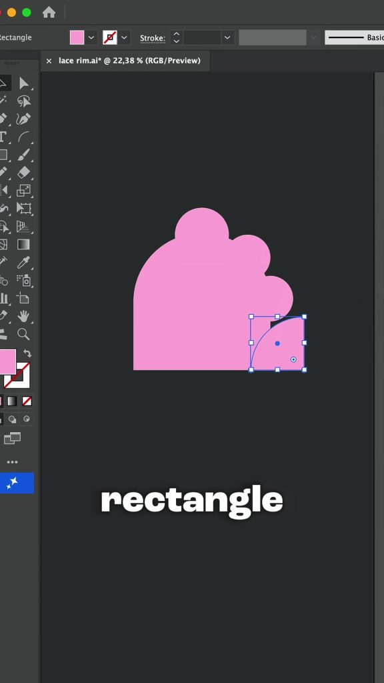The image size is (384, 683).
Task: Select the Hand tool
Action: pos(24,316)
